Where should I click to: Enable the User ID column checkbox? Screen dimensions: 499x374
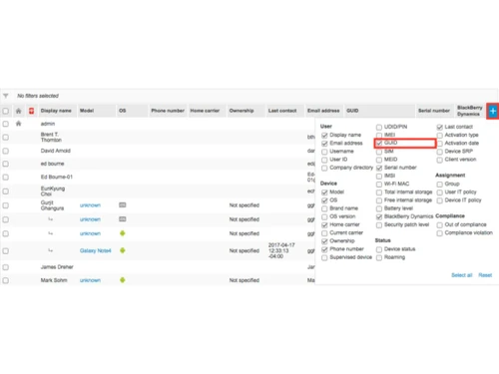pos(324,160)
